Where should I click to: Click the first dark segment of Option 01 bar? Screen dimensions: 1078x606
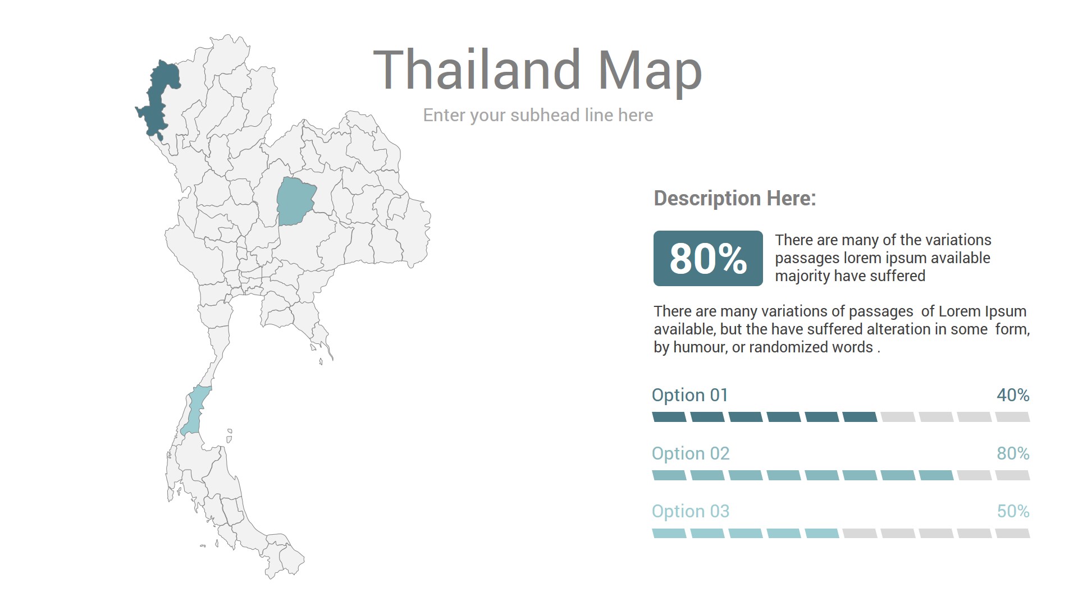669,417
